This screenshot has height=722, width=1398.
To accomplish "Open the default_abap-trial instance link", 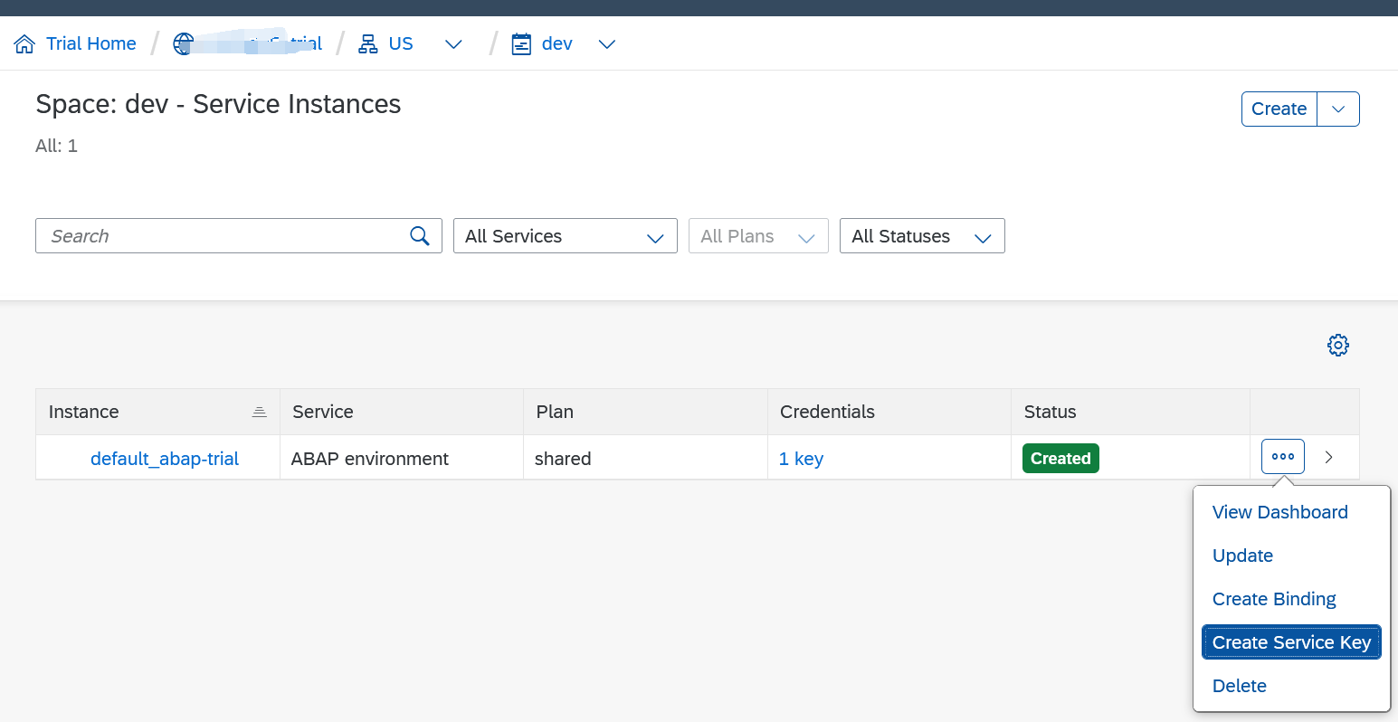I will tap(164, 459).
